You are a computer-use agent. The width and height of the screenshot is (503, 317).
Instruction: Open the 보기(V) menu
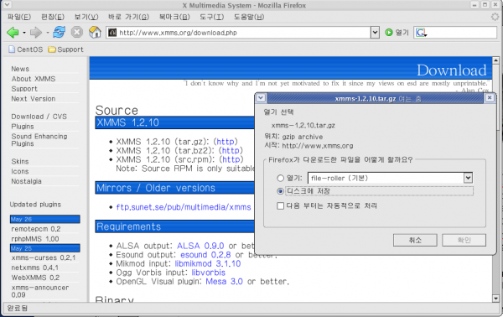point(86,17)
